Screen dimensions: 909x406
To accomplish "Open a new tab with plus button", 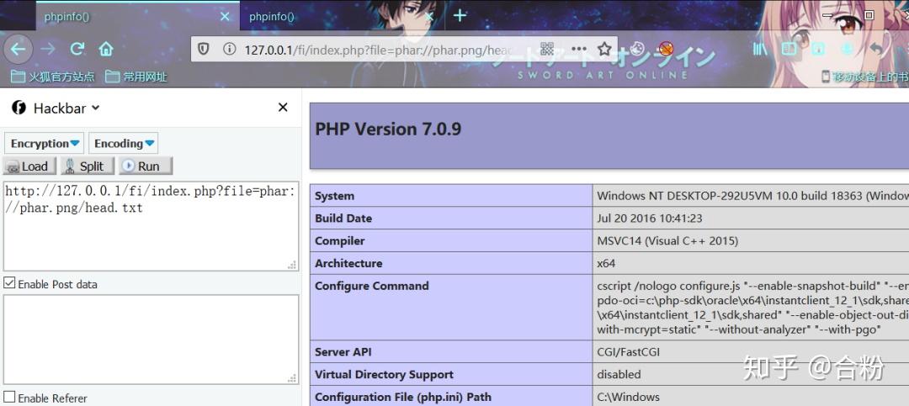I will coord(460,16).
